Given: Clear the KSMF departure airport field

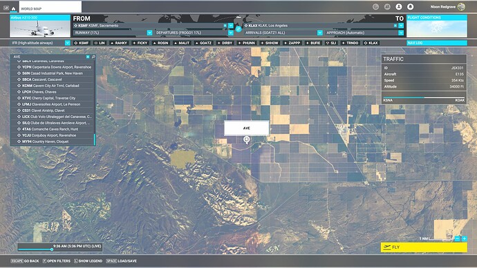Looking at the screenshot, I should (225, 26).
